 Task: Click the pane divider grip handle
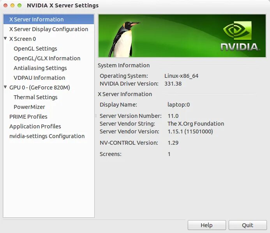96,116
